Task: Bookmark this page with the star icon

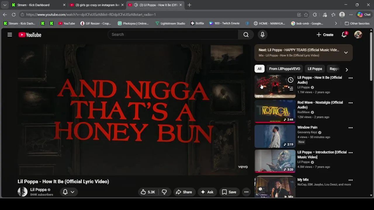Action: [306, 15]
